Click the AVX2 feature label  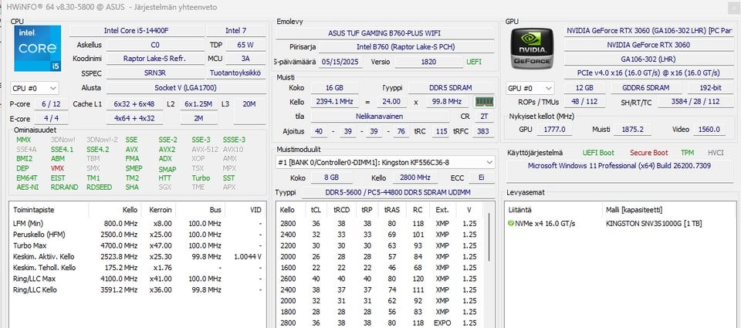[167, 149]
